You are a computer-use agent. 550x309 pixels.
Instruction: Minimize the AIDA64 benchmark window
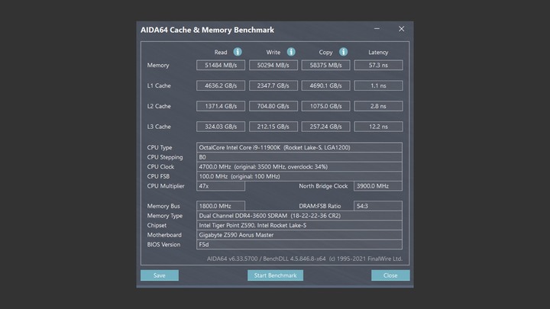tap(377, 29)
